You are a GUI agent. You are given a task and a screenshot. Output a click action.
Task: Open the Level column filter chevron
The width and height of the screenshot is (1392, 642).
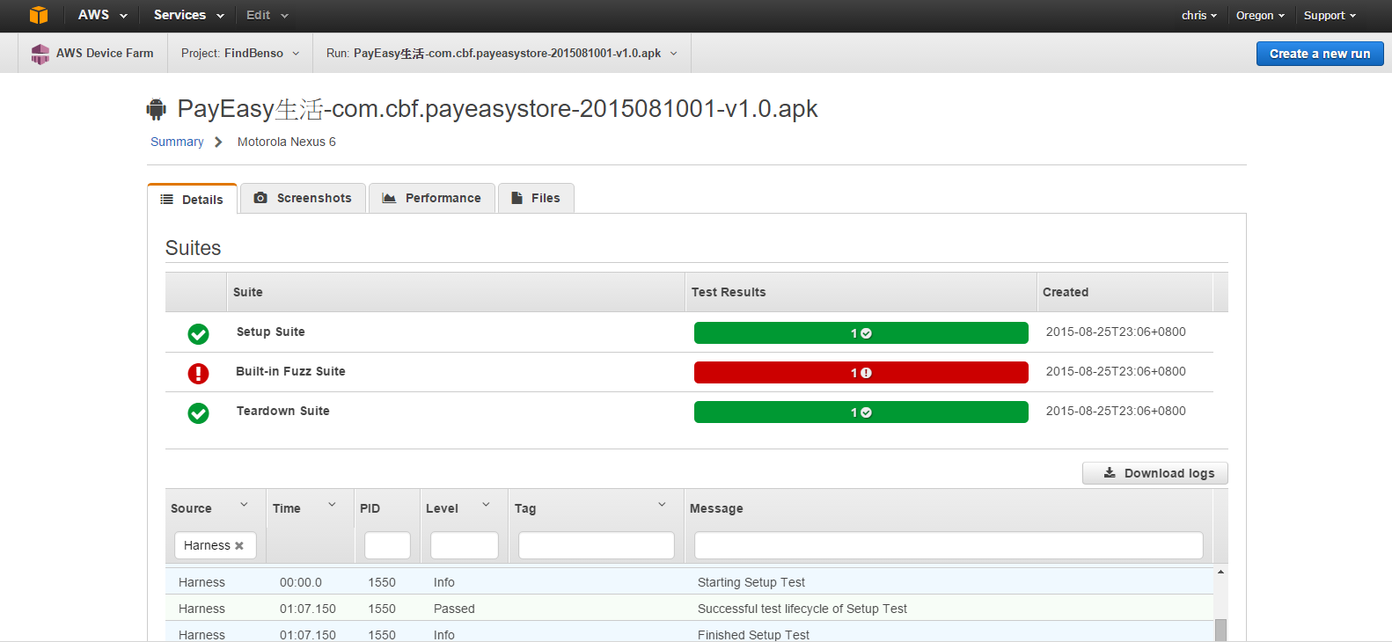click(x=486, y=505)
